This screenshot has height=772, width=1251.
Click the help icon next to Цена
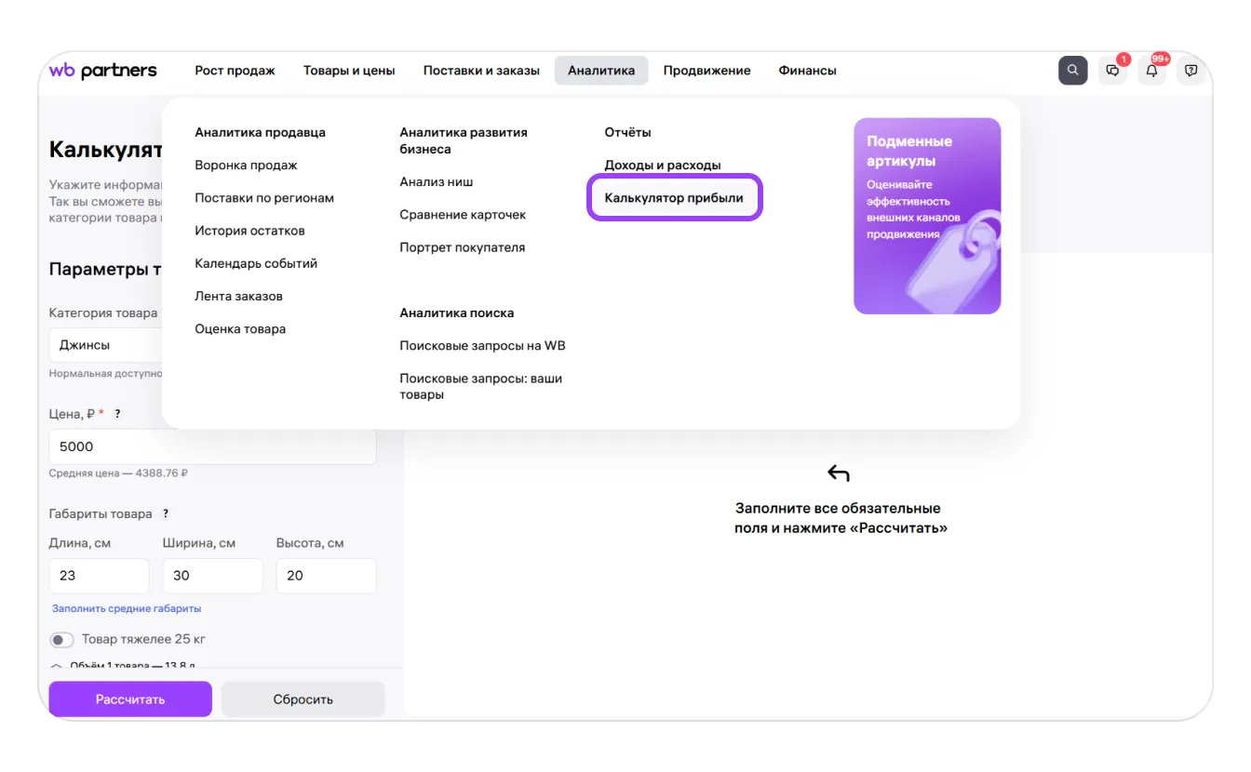tap(118, 413)
